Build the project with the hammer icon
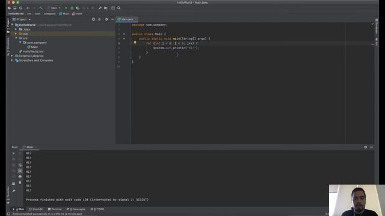The height and width of the screenshot is (216, 385). tap(41, 8)
